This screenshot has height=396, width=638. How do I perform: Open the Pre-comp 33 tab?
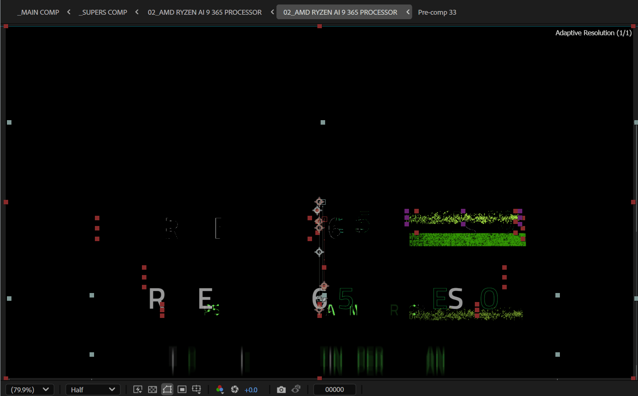coord(437,12)
